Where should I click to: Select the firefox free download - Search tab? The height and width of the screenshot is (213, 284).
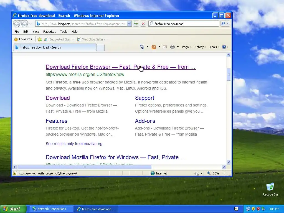pyautogui.click(x=55, y=47)
